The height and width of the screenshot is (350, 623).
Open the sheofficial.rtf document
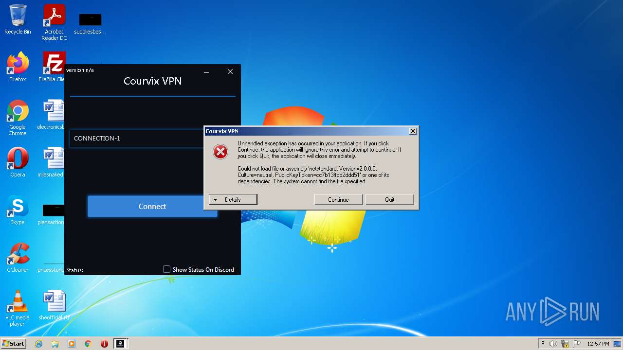[x=54, y=305]
